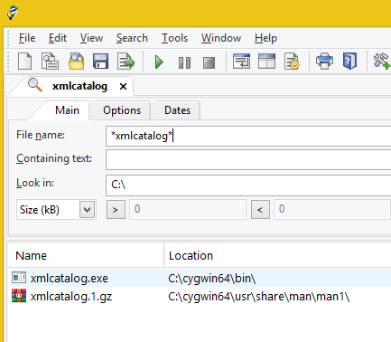Click the Export results icon
Viewport: 391px width, 342px height.
pos(126,62)
